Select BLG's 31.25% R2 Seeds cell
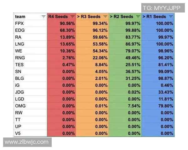Image resolution: width=188 pixels, height=150 pixels. pos(125,78)
